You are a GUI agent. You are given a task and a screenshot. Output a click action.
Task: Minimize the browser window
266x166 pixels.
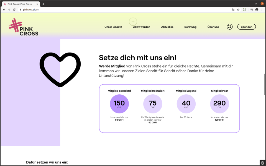[x=250, y=4]
